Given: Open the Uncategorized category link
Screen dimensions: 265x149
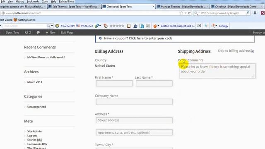Looking at the screenshot, I should tap(36, 107).
